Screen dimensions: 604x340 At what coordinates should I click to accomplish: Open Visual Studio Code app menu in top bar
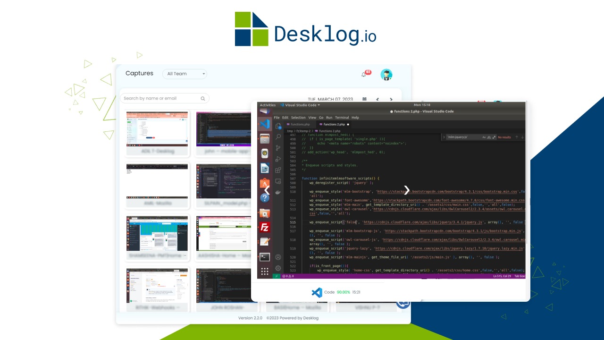pos(300,105)
